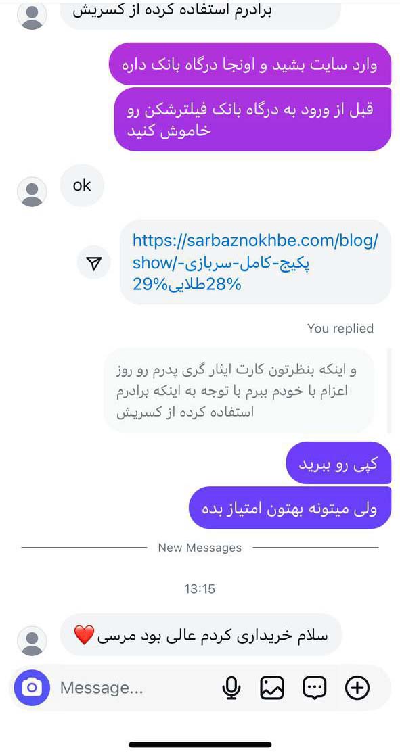Tap the purple 'کپی رو ببرید' message
The width and height of the screenshot is (400, 756).
[338, 463]
